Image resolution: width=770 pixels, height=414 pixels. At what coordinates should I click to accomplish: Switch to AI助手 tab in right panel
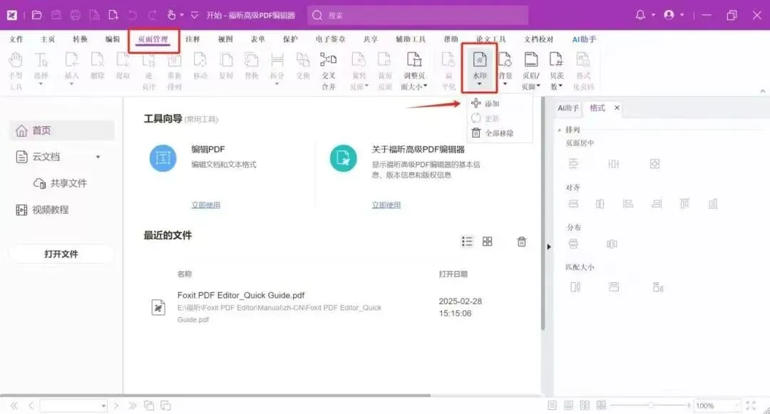[x=568, y=108]
